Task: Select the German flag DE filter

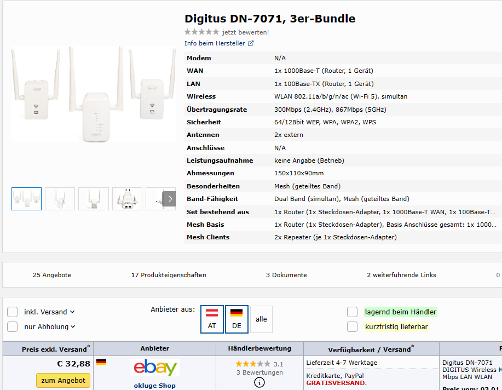Action: click(x=236, y=319)
